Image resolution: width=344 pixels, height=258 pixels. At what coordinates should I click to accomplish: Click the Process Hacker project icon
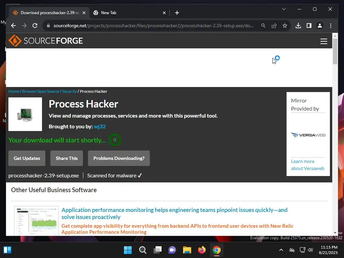[25, 114]
